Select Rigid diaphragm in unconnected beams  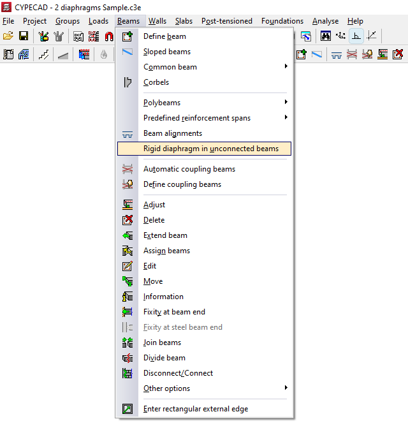click(x=204, y=149)
